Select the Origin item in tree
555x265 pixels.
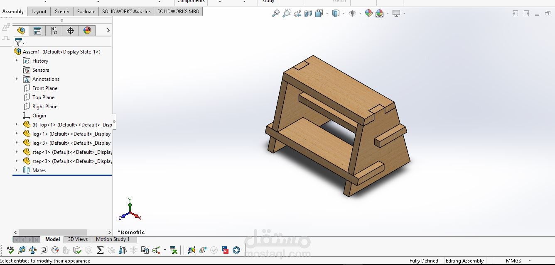35,115
